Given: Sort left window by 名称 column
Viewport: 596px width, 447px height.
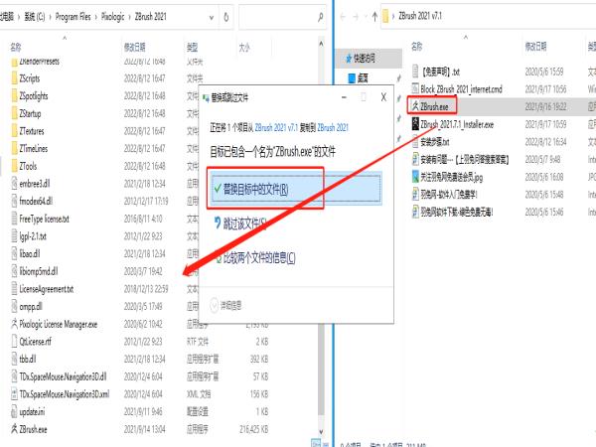Looking at the screenshot, I should 16,47.
